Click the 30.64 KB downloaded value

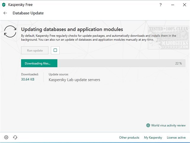coord(28,80)
